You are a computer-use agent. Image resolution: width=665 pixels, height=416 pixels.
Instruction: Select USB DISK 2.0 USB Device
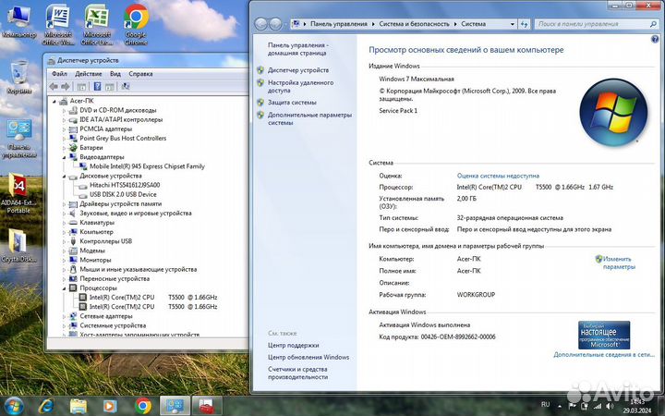pyautogui.click(x=123, y=194)
